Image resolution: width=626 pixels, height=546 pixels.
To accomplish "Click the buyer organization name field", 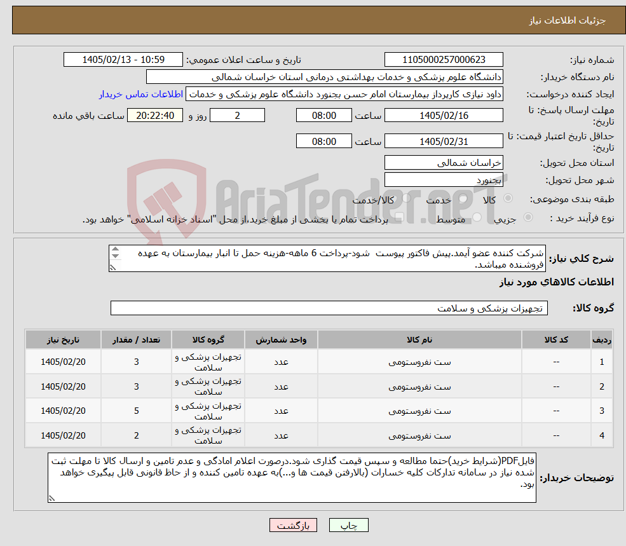I will (x=324, y=77).
